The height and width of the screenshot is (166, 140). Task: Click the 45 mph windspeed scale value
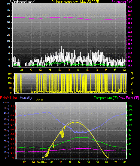8,10
